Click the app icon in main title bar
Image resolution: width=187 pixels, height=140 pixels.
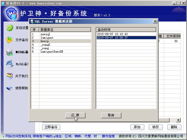point(3,3)
